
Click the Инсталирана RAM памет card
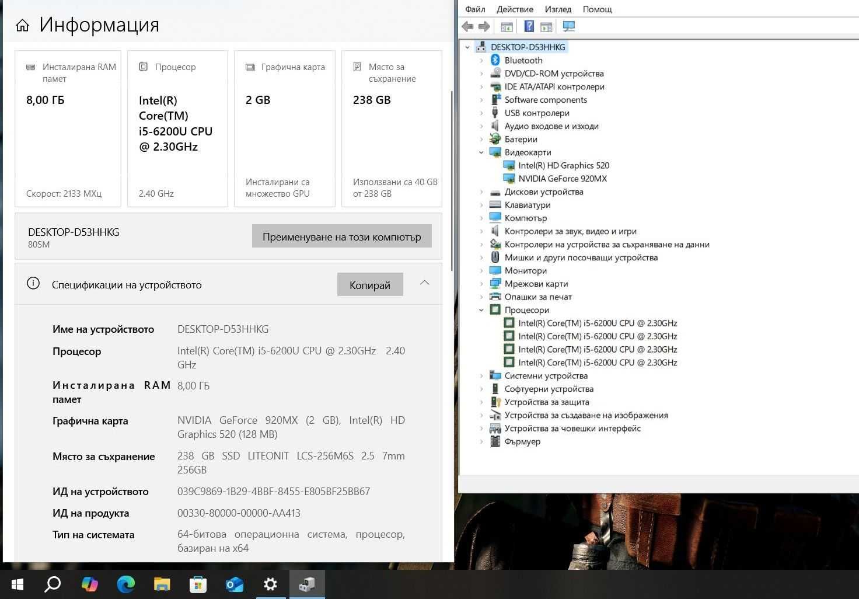coord(68,128)
